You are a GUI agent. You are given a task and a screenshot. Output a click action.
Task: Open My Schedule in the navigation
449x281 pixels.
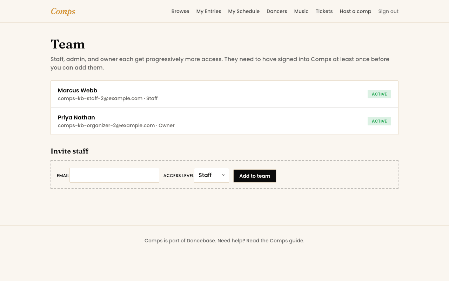[x=244, y=11]
